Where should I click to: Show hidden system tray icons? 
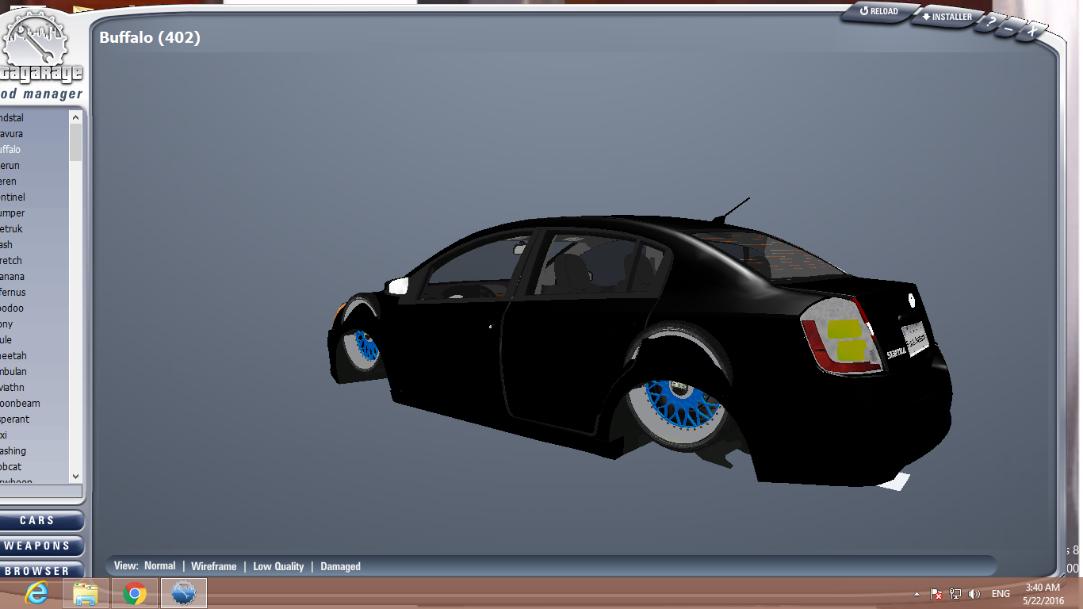tap(917, 594)
